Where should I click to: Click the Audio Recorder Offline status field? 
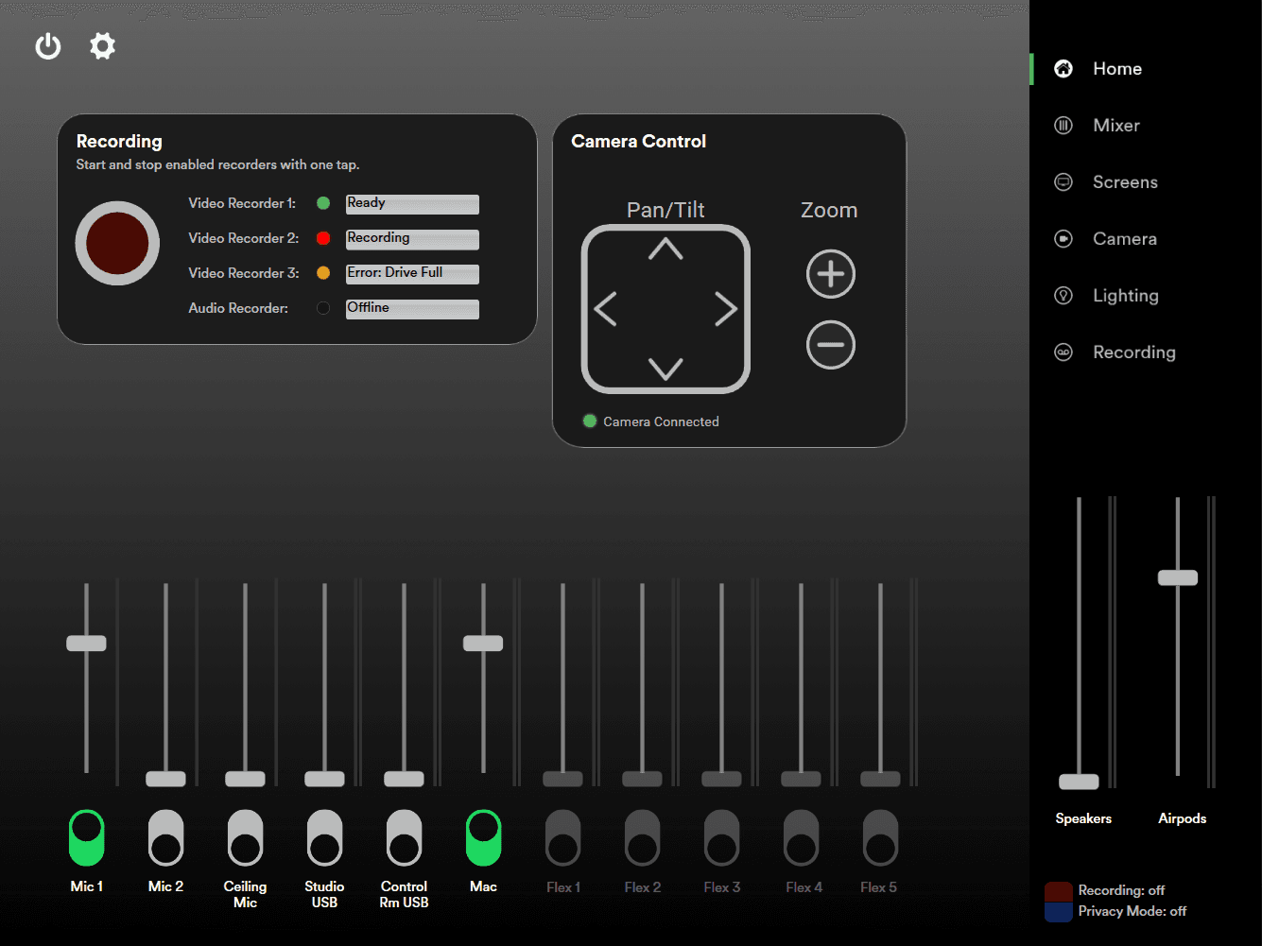coord(412,309)
